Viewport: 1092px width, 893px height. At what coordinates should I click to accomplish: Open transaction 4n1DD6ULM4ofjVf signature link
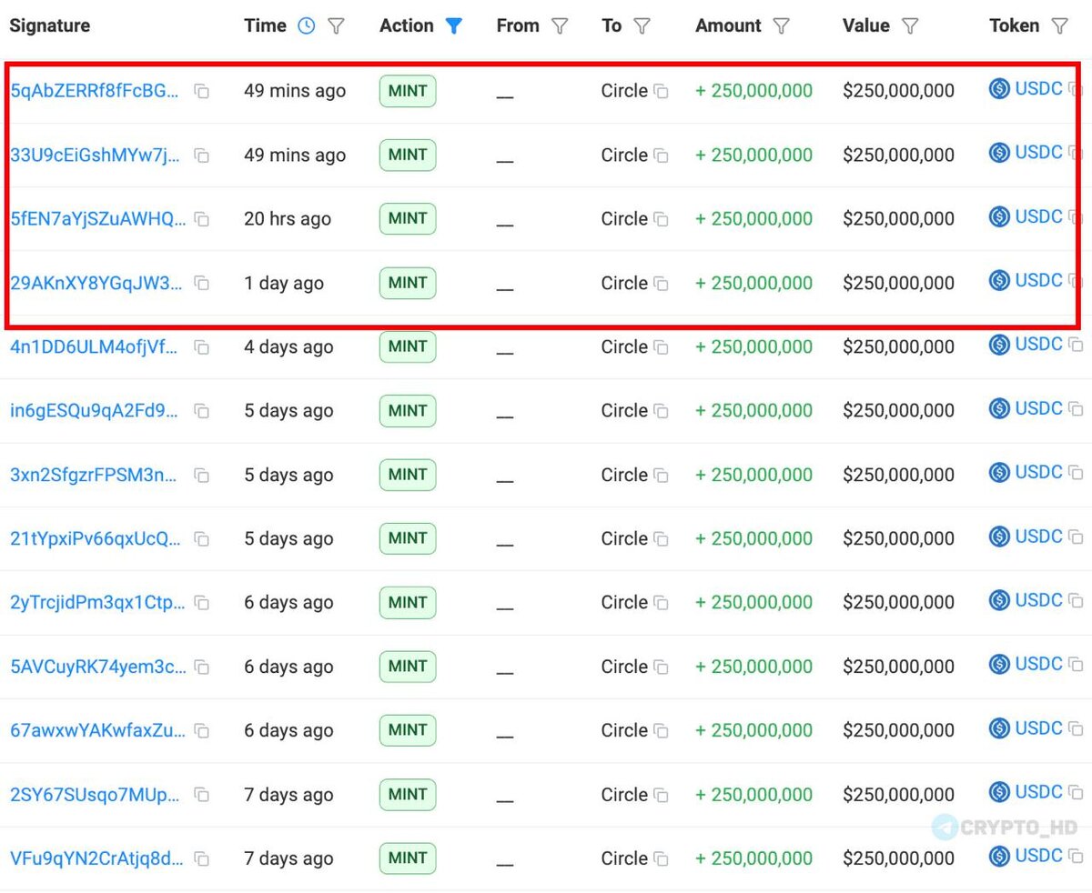coord(95,346)
